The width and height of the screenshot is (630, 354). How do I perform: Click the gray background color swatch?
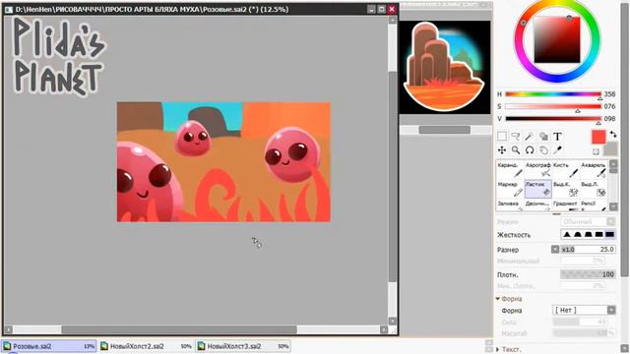pyautogui.click(x=611, y=149)
